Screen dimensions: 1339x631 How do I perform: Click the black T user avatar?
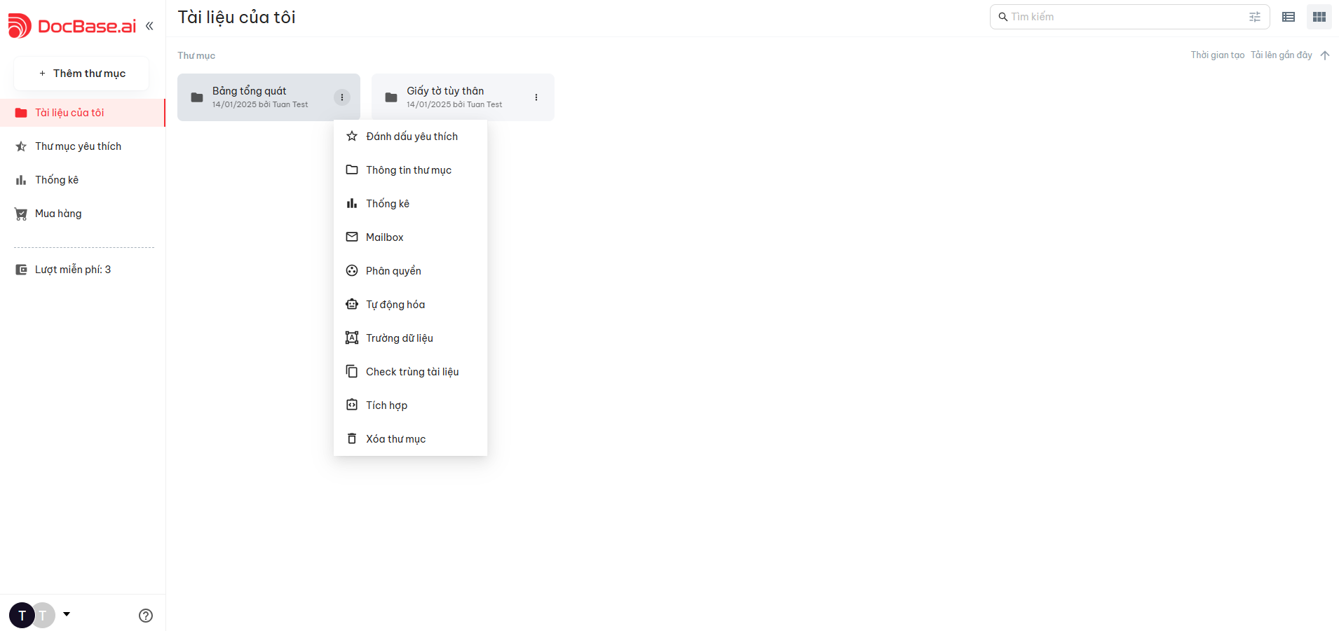coord(22,616)
